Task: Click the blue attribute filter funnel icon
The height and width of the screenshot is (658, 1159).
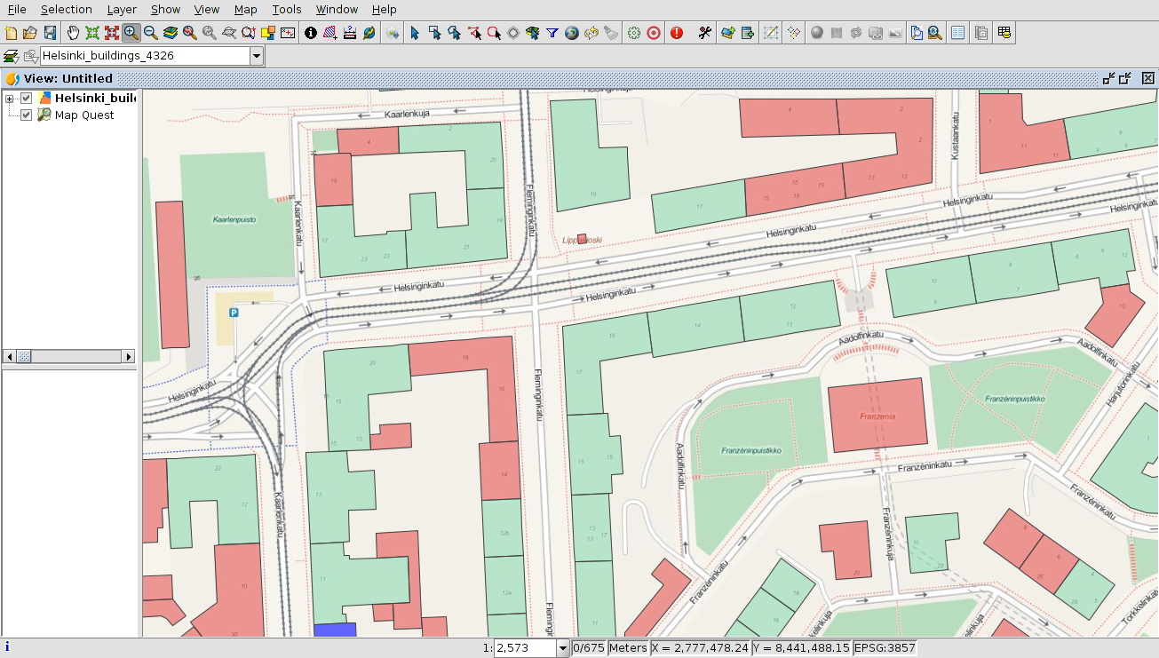Action: point(552,33)
